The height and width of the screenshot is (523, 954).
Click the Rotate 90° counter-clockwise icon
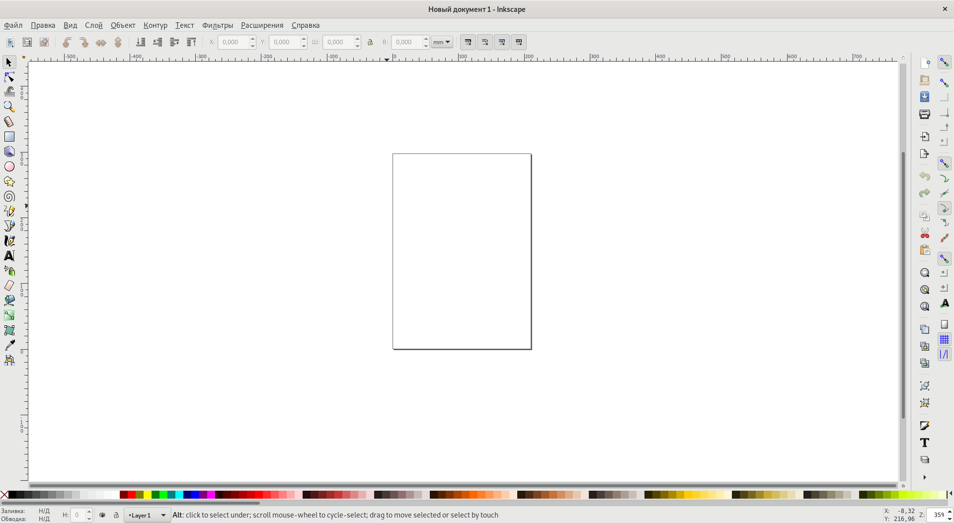coord(67,42)
